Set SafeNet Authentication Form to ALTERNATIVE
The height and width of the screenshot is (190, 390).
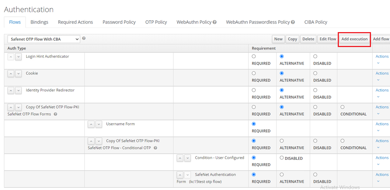282,174
